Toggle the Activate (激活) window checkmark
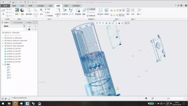 tap(128, 11)
